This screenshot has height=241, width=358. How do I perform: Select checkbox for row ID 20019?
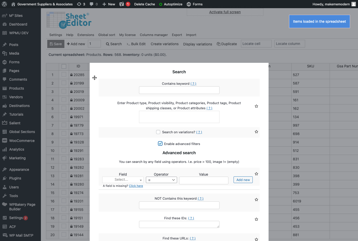click(x=64, y=91)
